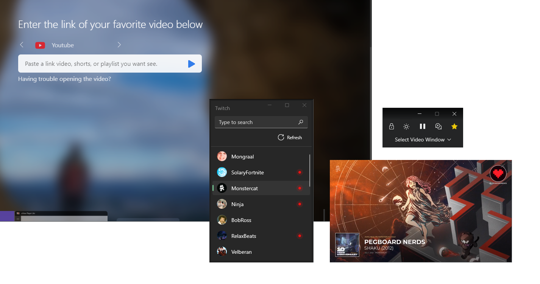Click the YouTube logo icon
This screenshot has width=540, height=284.
click(x=40, y=45)
